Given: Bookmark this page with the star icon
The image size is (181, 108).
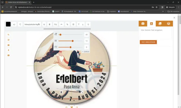Looking at the screenshot, I should [156, 7].
